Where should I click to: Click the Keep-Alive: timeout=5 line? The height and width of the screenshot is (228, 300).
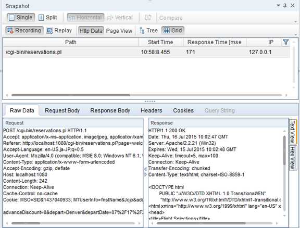[x=183, y=156]
